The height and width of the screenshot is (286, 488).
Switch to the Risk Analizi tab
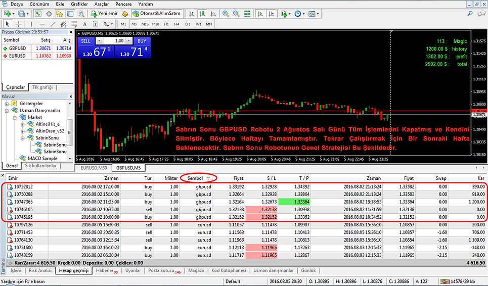point(40,270)
